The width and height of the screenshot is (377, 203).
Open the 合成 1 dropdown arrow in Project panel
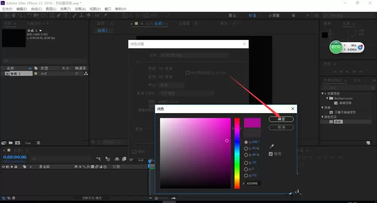coord(40,31)
